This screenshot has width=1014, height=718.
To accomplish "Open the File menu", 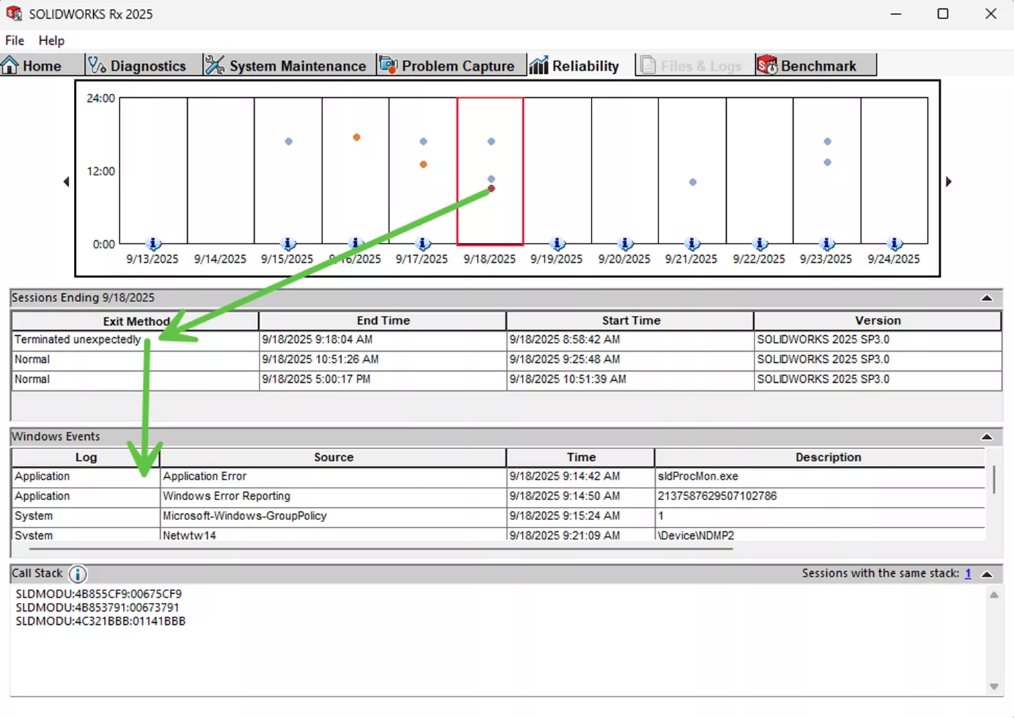I will pyautogui.click(x=14, y=40).
